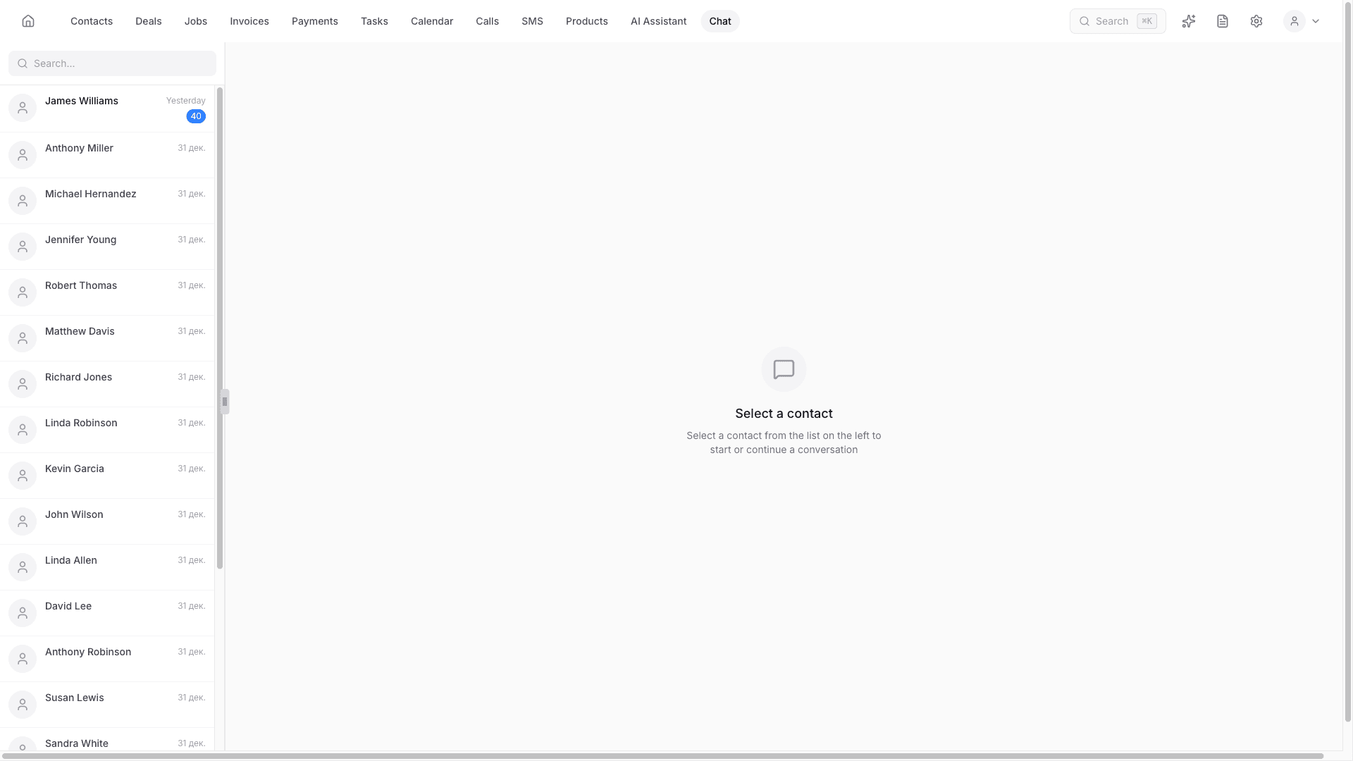Click the document icon in header
Screen dimensions: 1353x761
point(1223,21)
